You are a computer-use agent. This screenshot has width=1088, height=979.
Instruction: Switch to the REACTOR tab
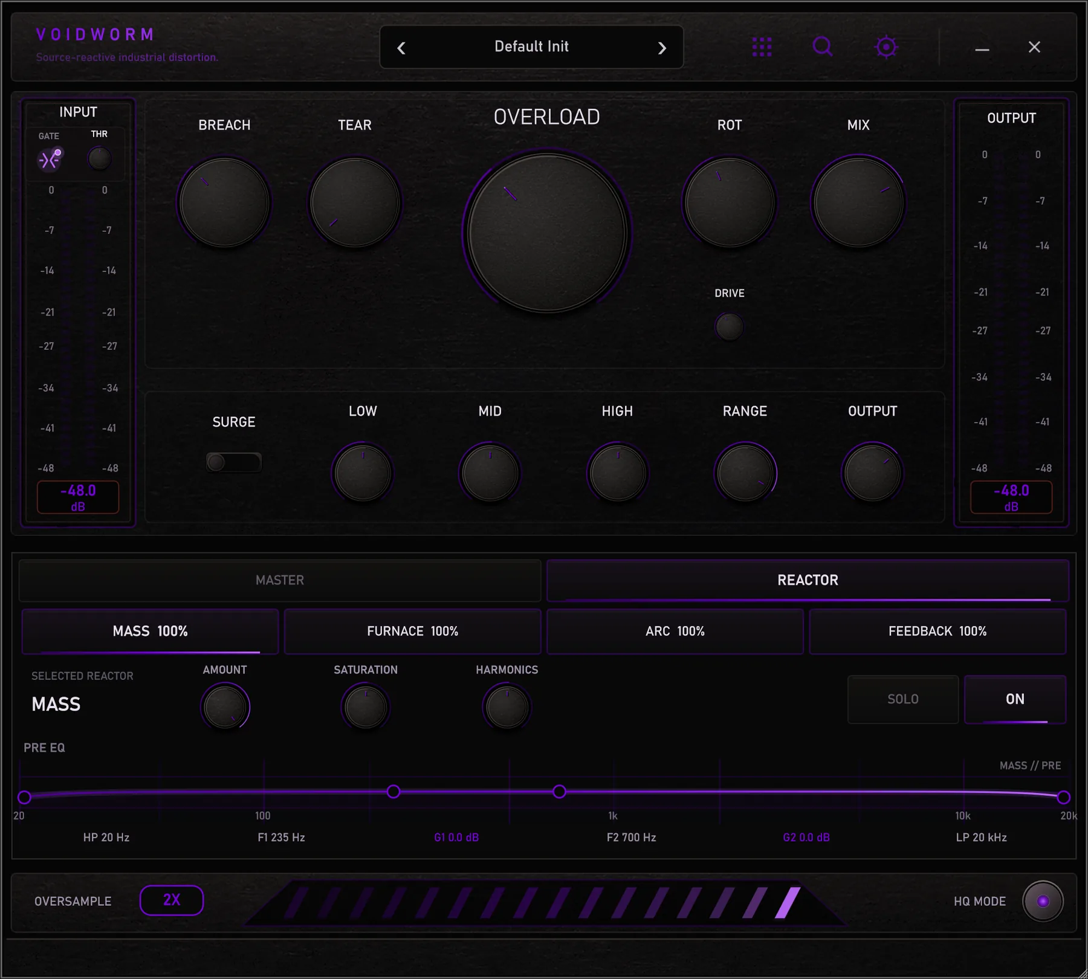pos(808,580)
